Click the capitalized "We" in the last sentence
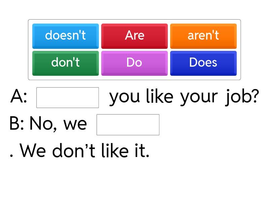 tap(33, 151)
